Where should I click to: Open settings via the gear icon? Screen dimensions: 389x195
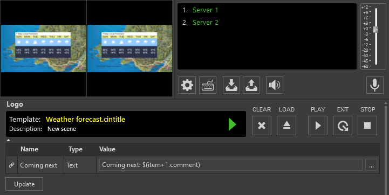(187, 85)
